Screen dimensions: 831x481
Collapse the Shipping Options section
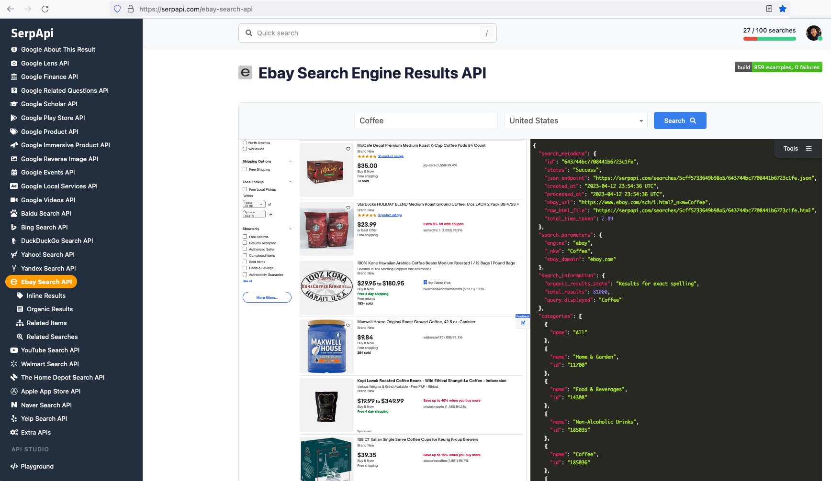290,161
